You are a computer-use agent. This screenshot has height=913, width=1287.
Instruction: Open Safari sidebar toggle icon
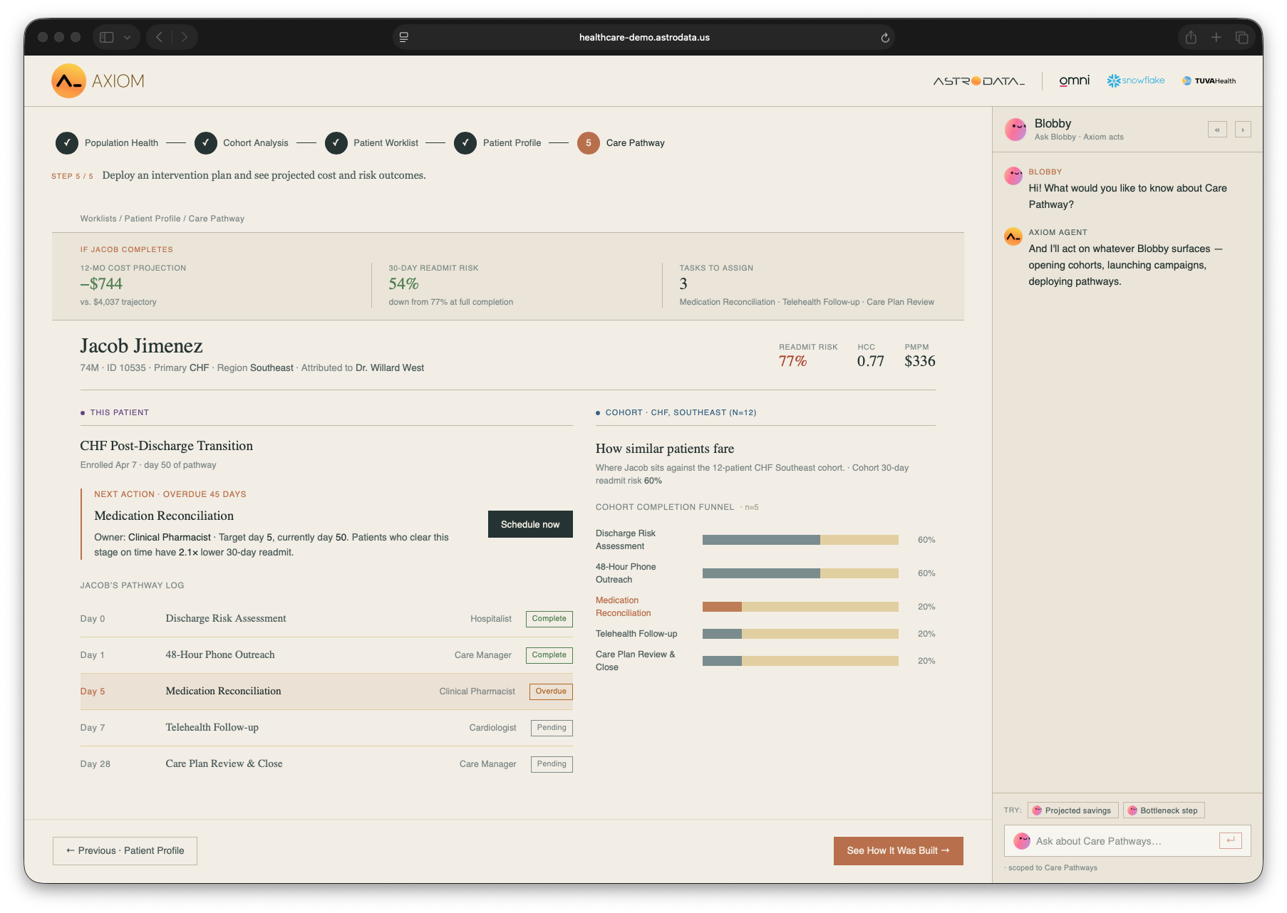click(x=107, y=37)
